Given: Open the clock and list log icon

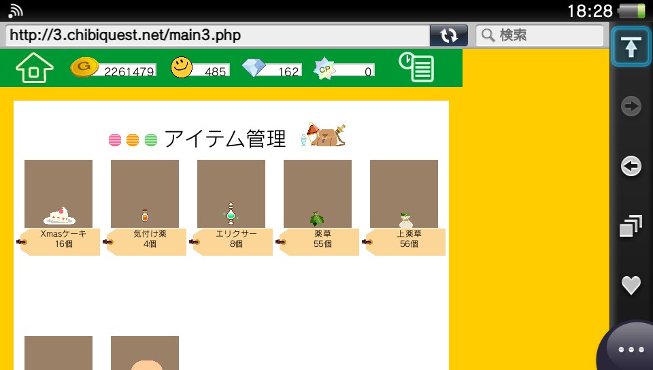Looking at the screenshot, I should pos(416,67).
